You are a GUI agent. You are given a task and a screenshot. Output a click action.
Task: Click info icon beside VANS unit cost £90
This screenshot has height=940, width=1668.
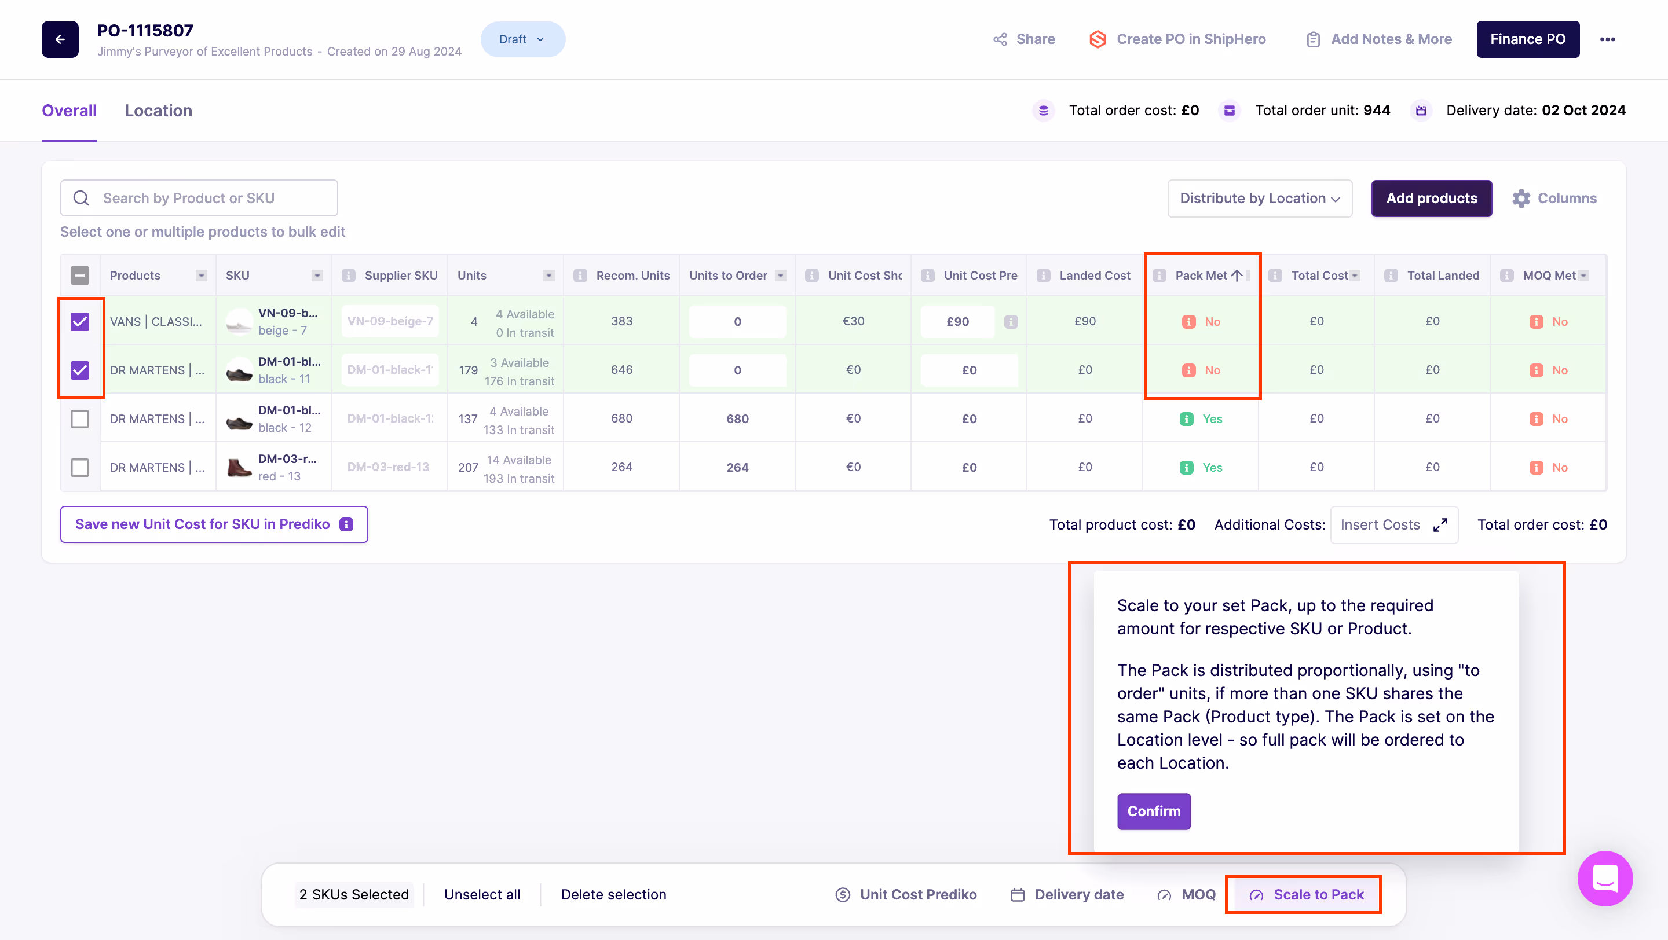point(1011,321)
